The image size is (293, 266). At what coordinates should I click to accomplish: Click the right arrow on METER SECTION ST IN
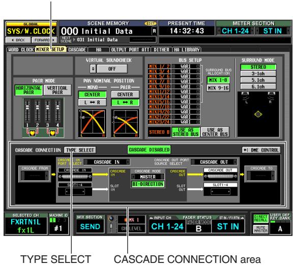click(288, 31)
